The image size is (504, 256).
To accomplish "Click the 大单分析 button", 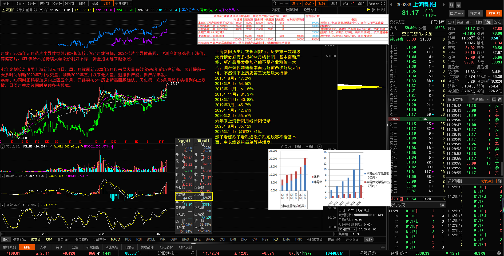I will pos(487,181).
